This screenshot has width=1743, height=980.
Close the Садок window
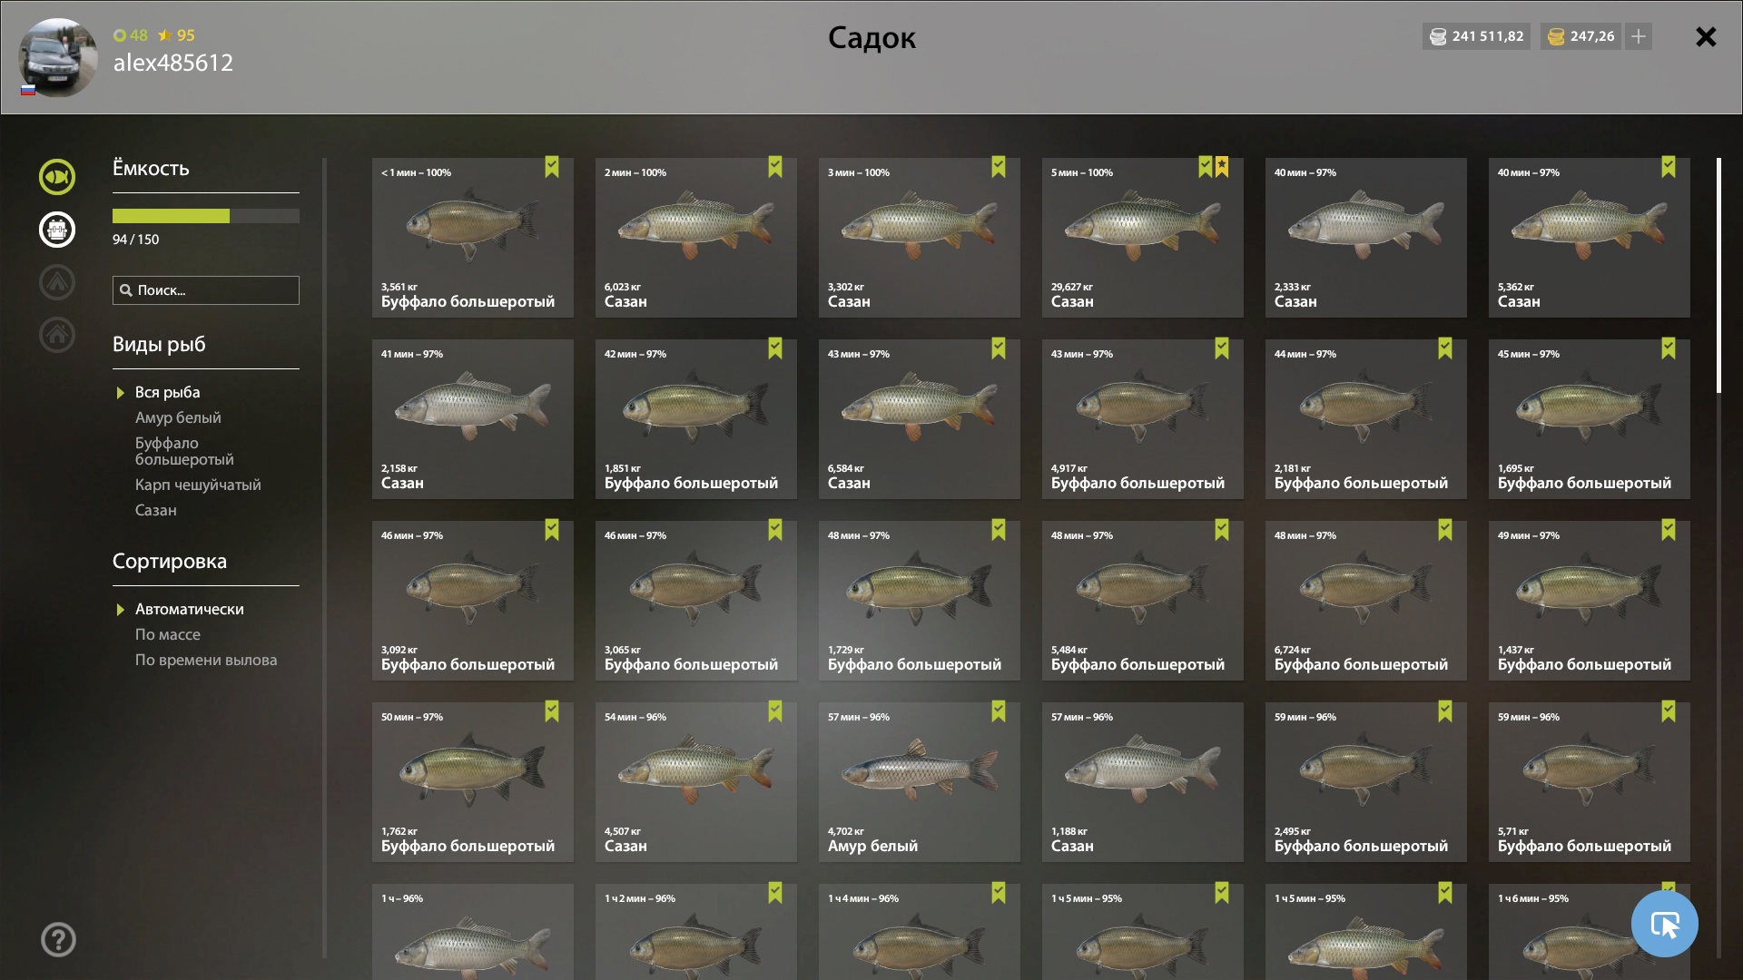pos(1706,36)
